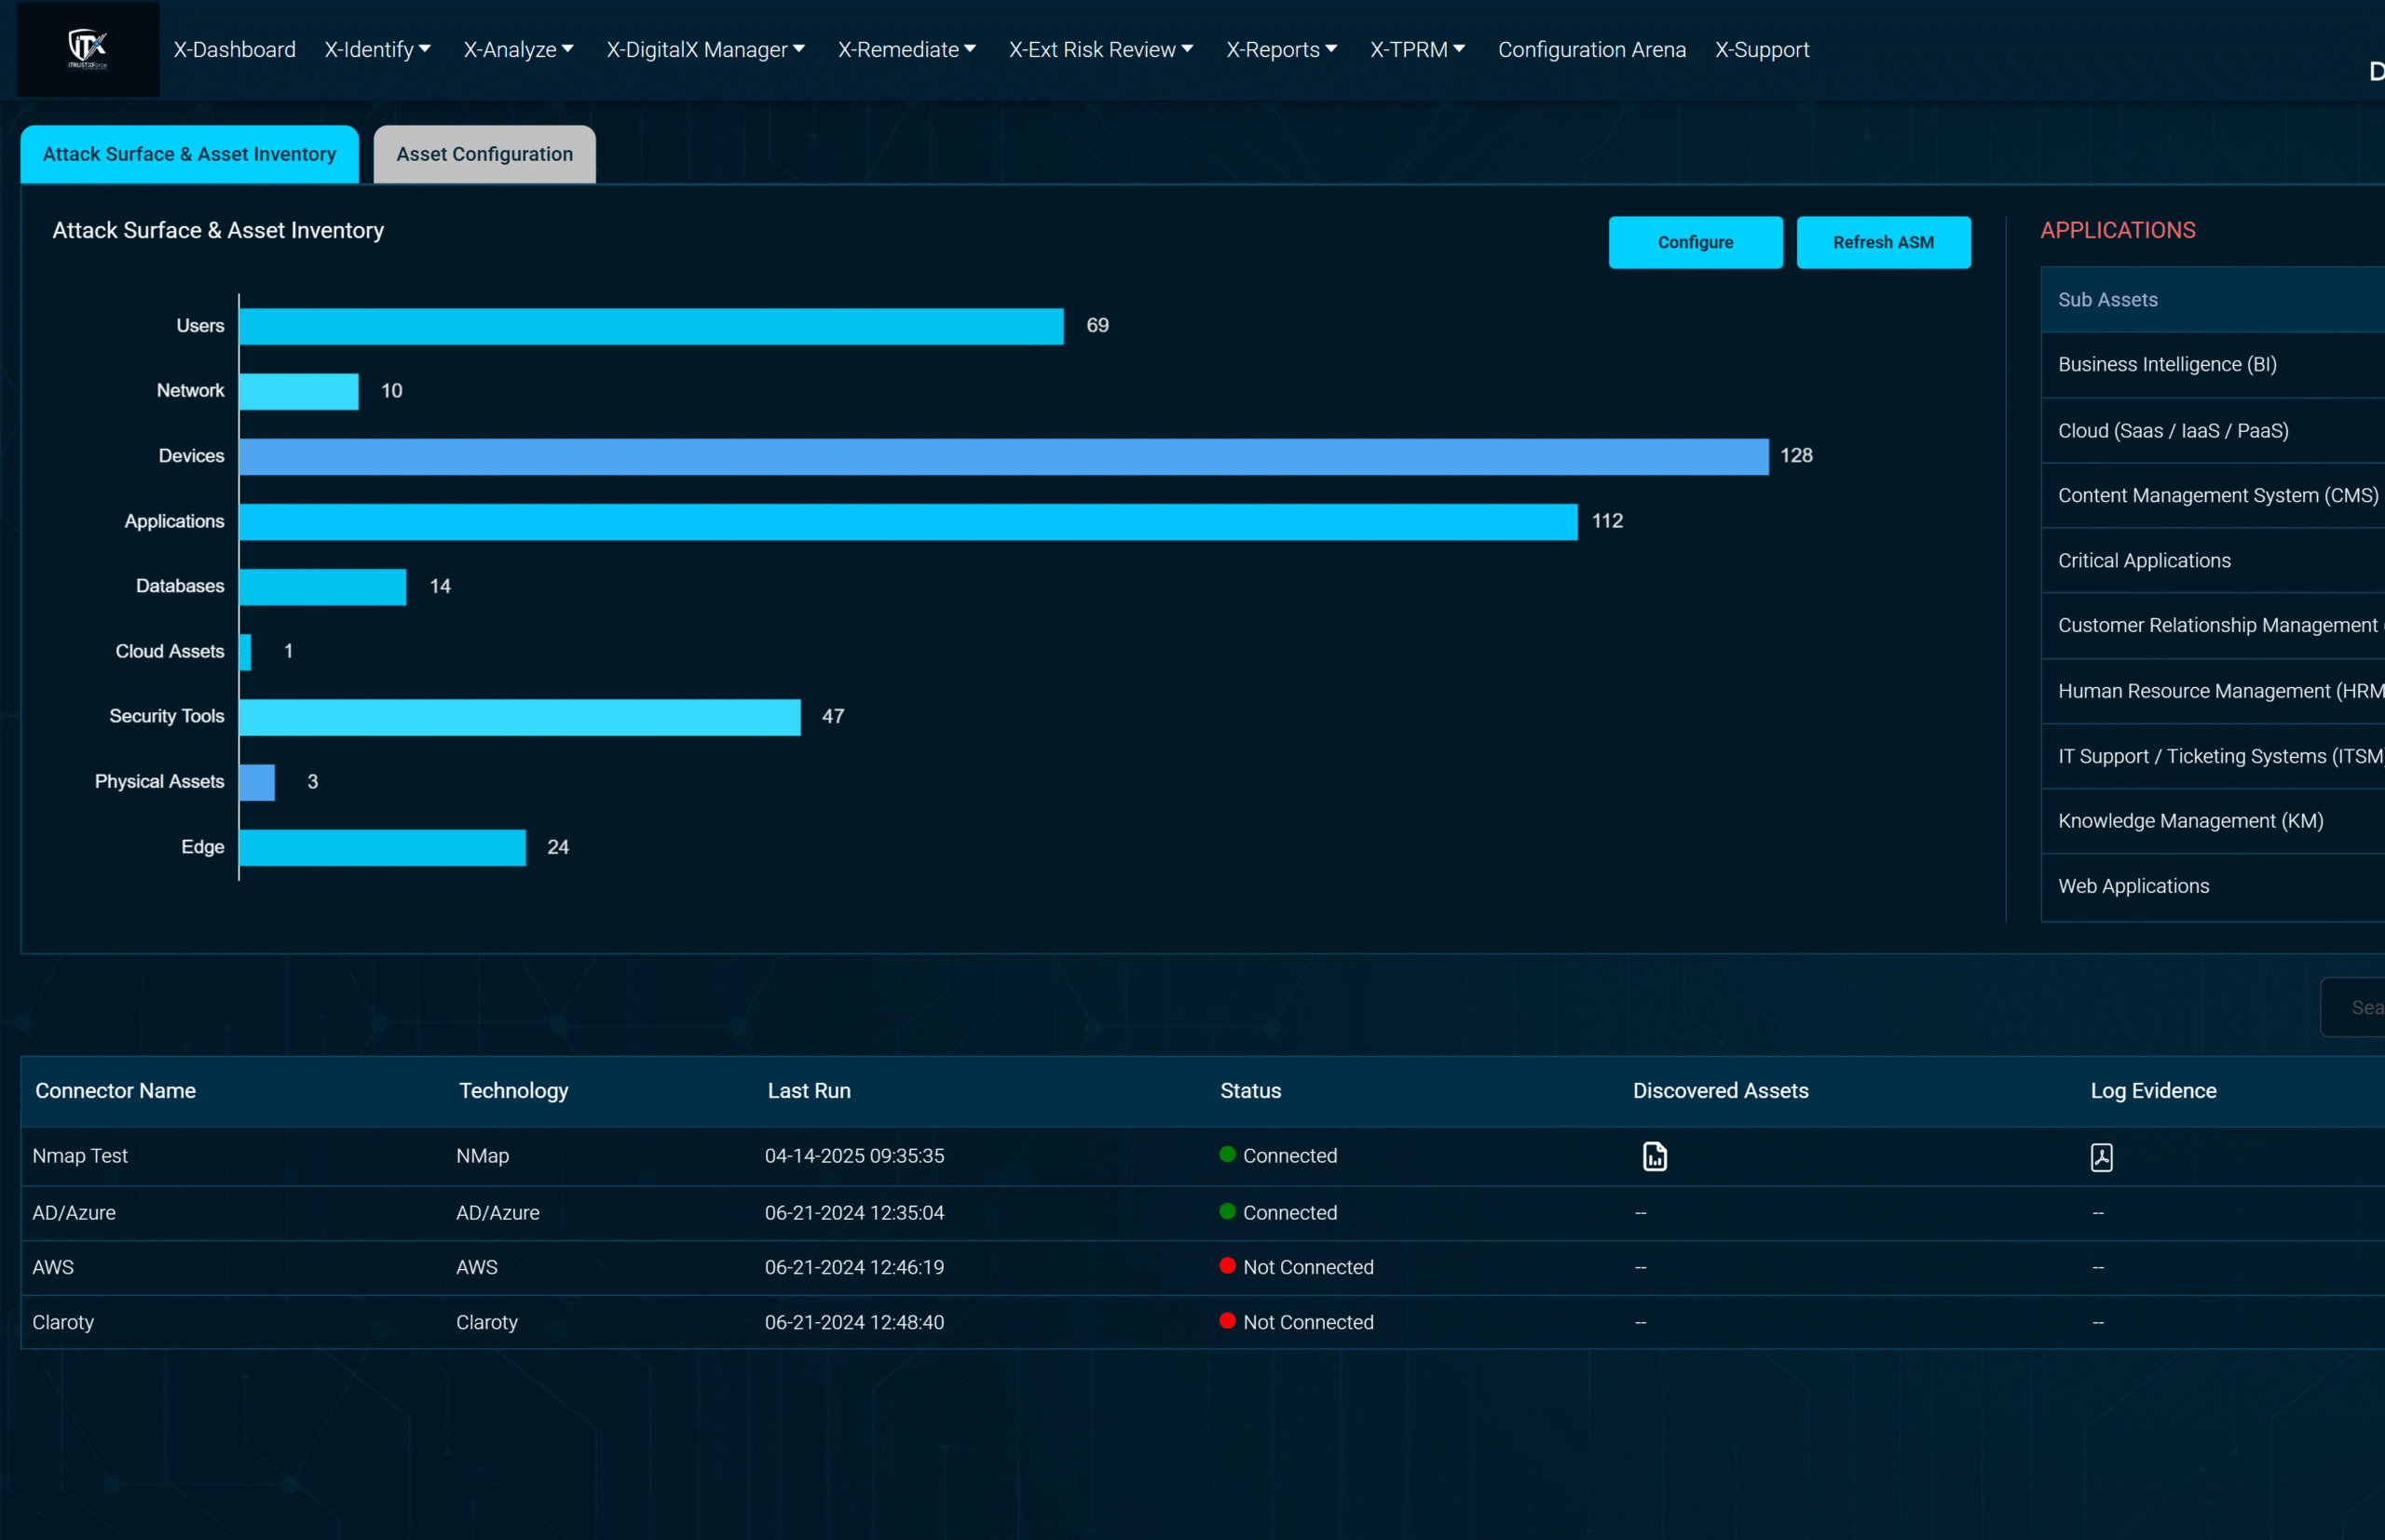Open the X-Reports dropdown menu
Screen dimensions: 2385x1540
tap(1282, 49)
